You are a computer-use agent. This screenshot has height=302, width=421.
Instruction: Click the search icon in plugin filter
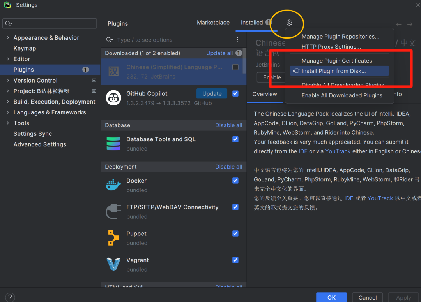109,40
